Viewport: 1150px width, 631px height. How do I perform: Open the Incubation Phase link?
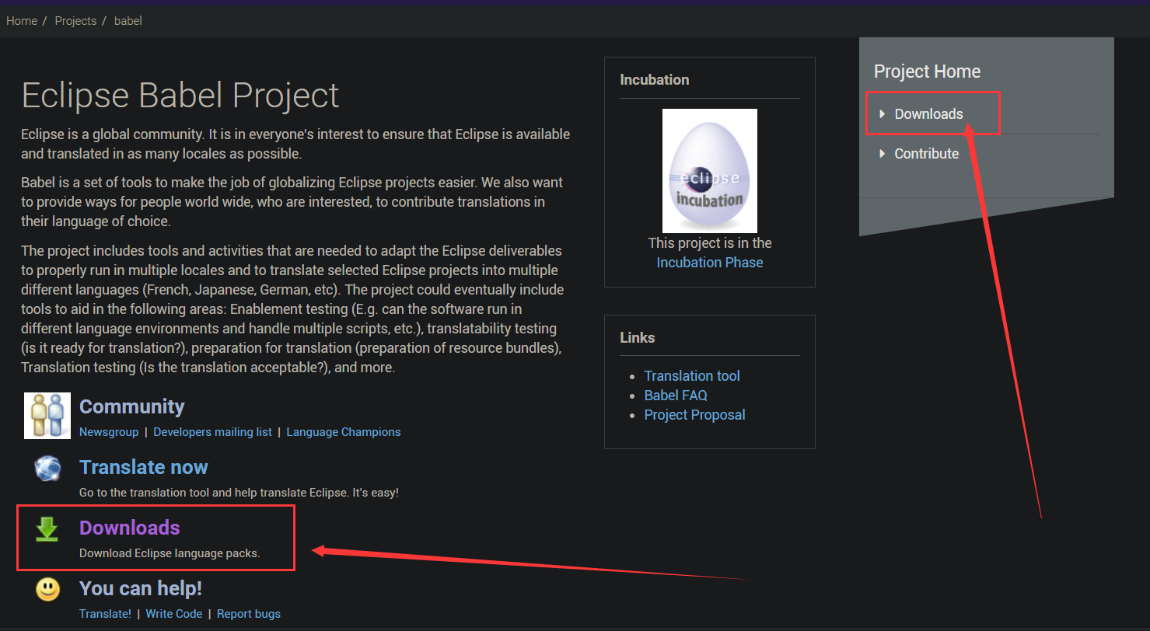tap(710, 263)
